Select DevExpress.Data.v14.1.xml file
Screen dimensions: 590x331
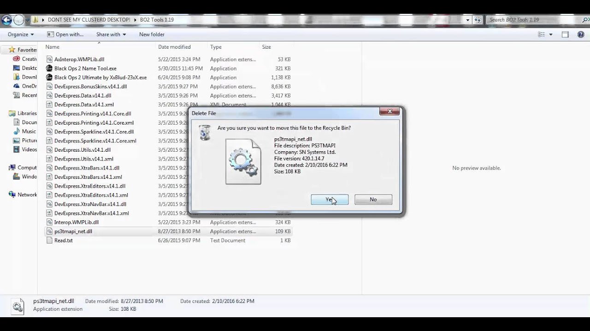tap(84, 105)
